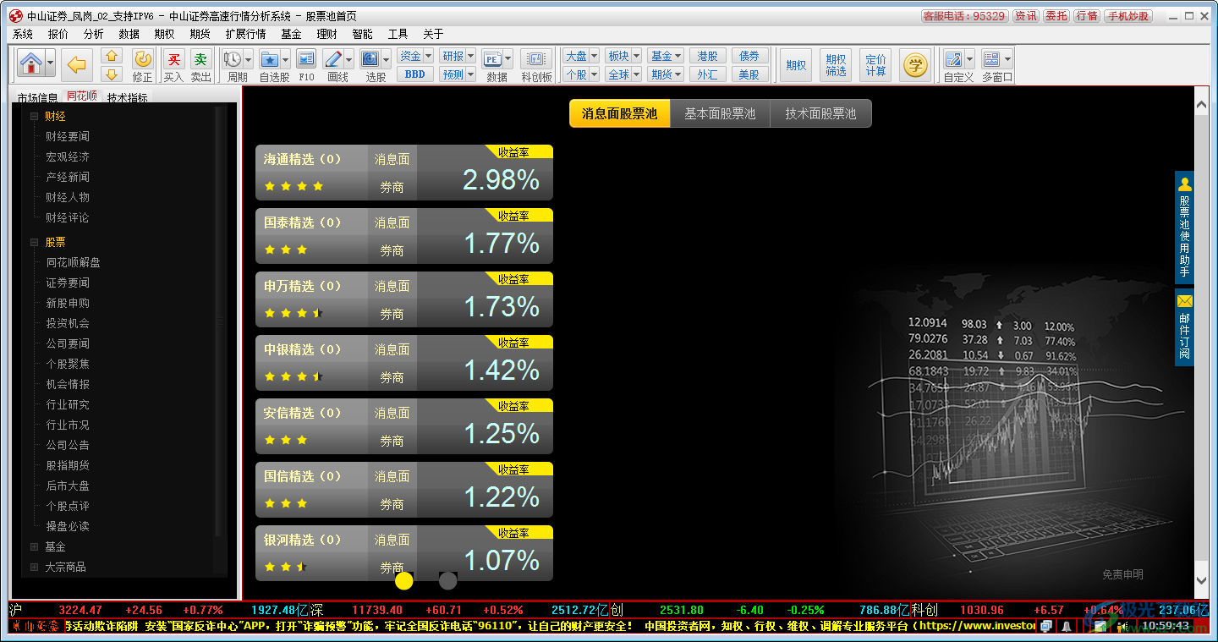Click the home icon in toolbar

[31, 63]
